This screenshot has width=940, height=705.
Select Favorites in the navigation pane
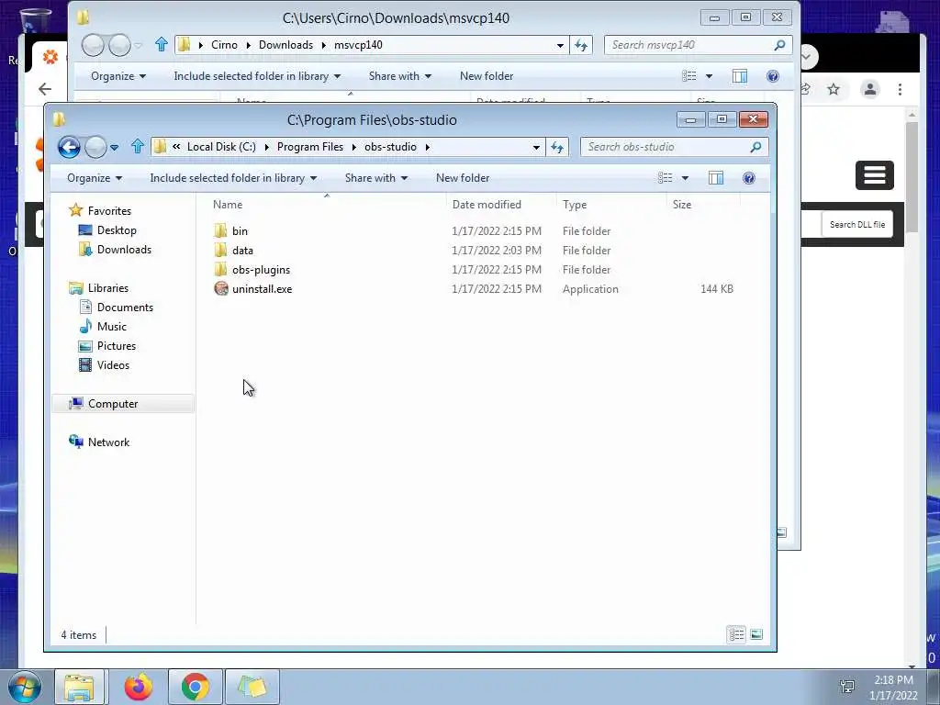pyautogui.click(x=109, y=211)
